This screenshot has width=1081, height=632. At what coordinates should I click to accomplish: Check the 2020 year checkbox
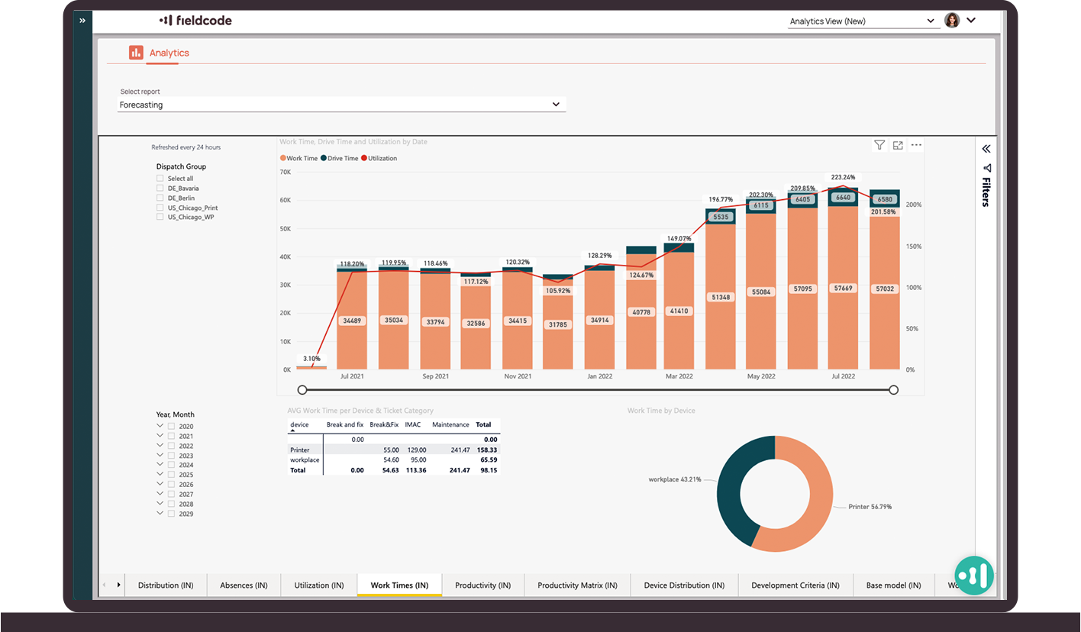tap(172, 427)
